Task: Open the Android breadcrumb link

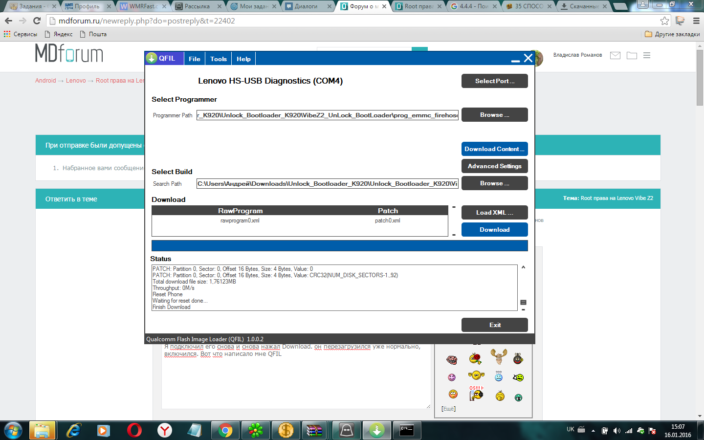Action: point(45,81)
